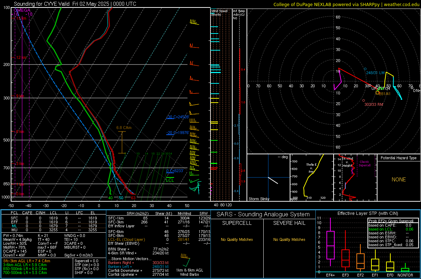Click the NONE hazard type text

point(399,180)
